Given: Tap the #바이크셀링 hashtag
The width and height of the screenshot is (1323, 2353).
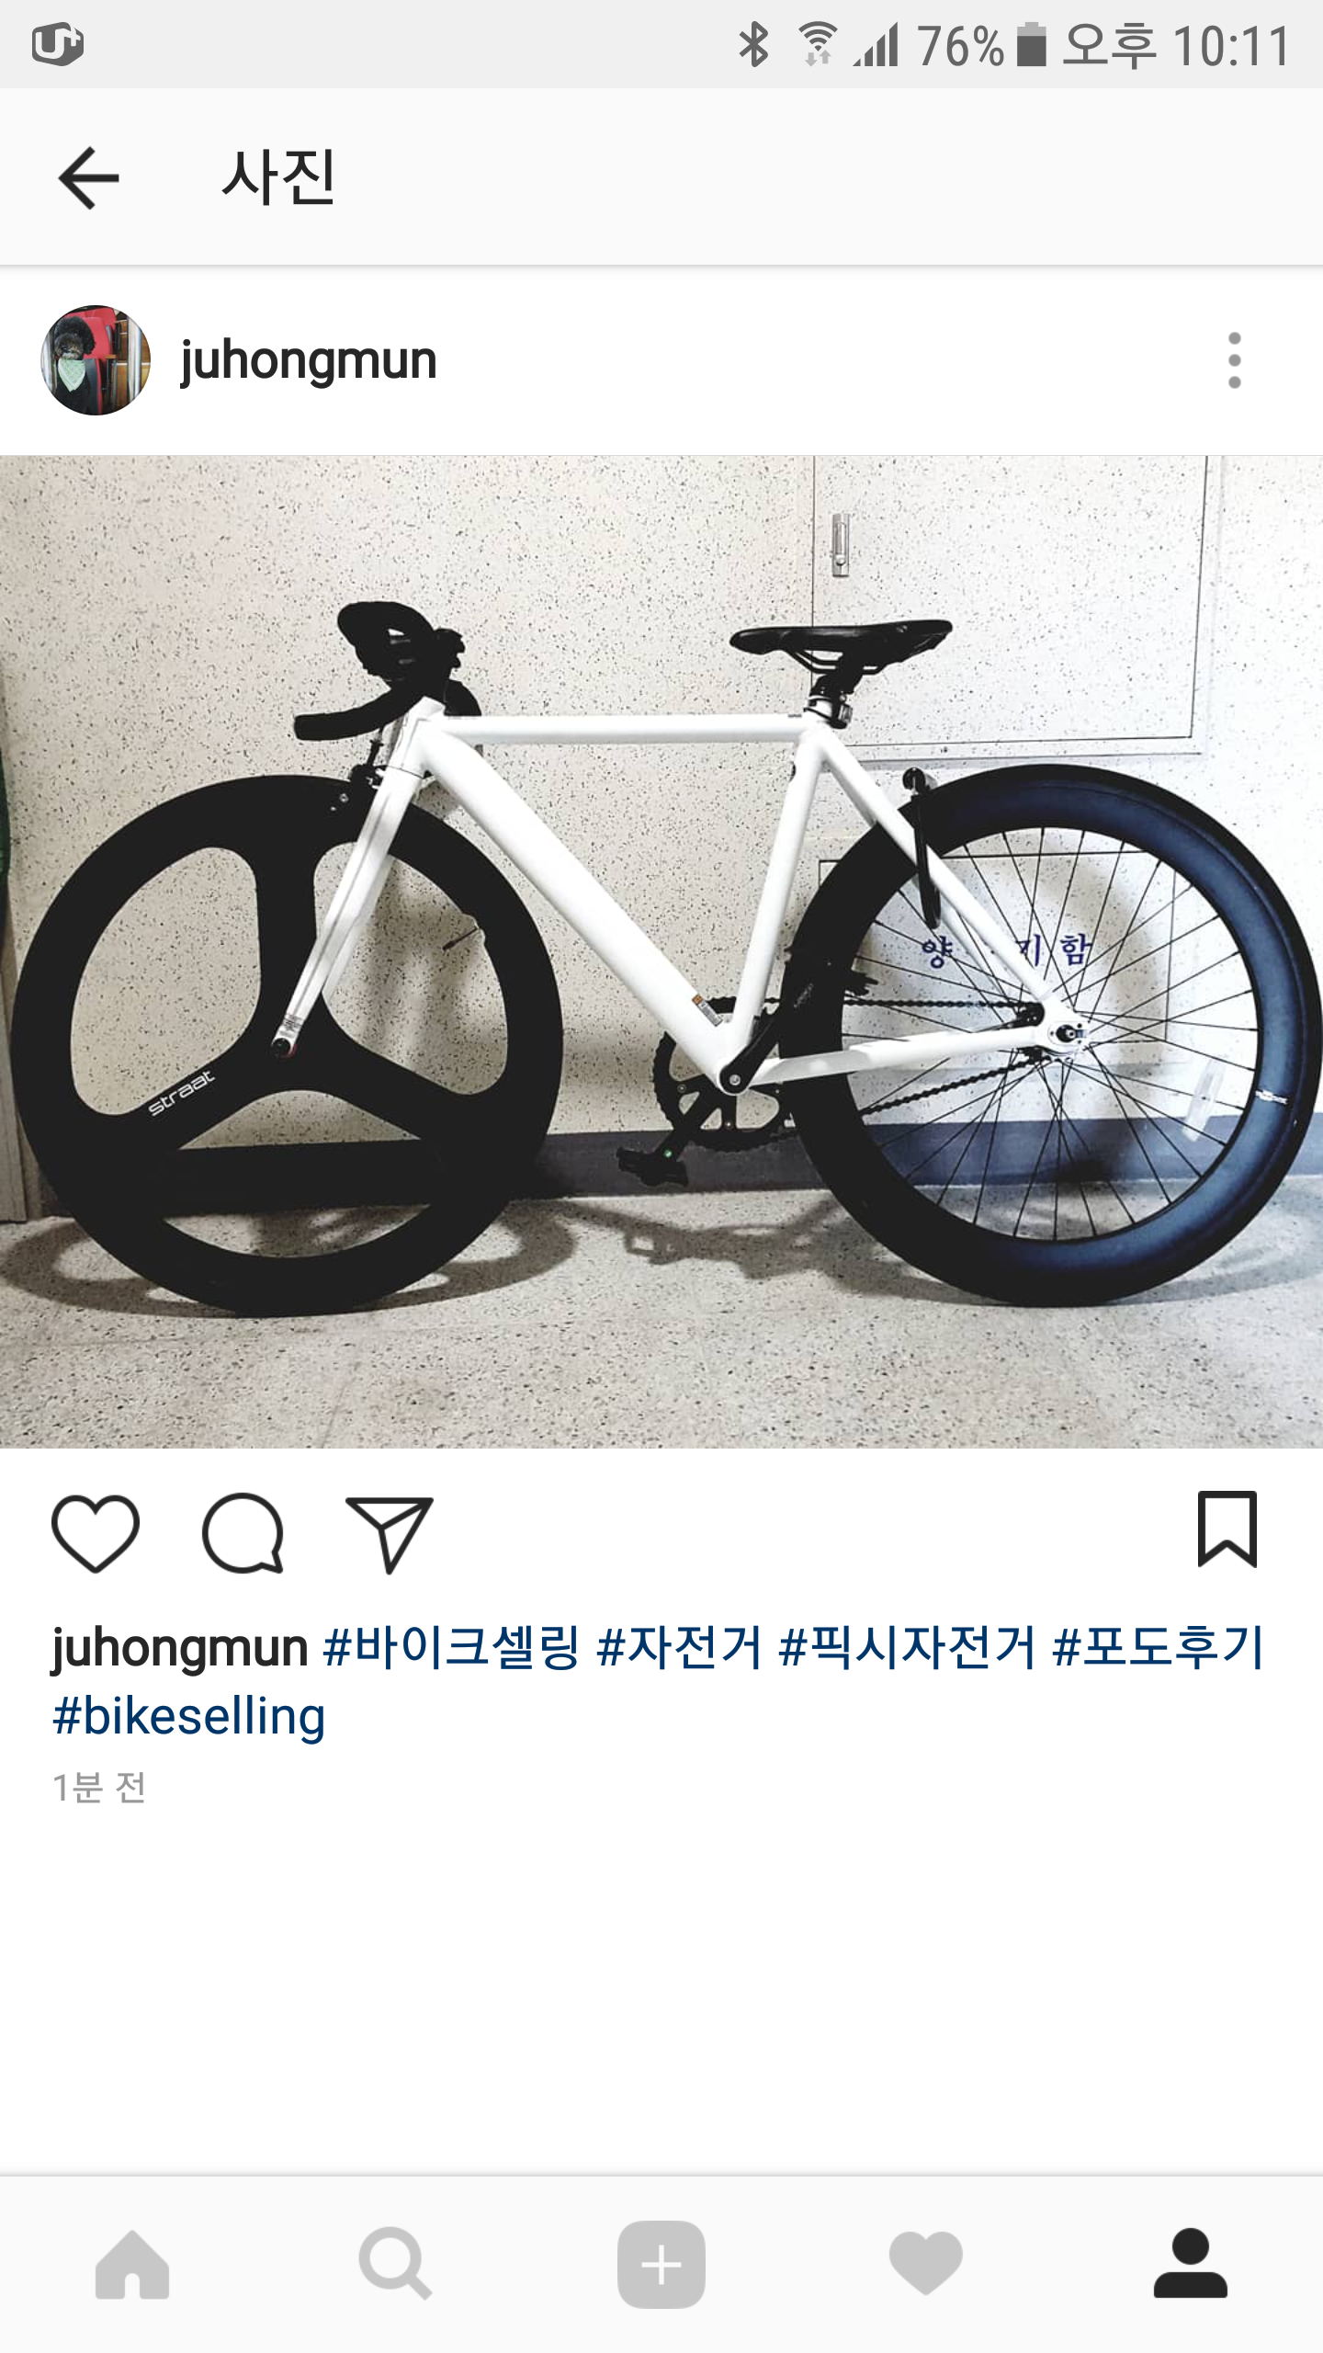Looking at the screenshot, I should tap(451, 1647).
